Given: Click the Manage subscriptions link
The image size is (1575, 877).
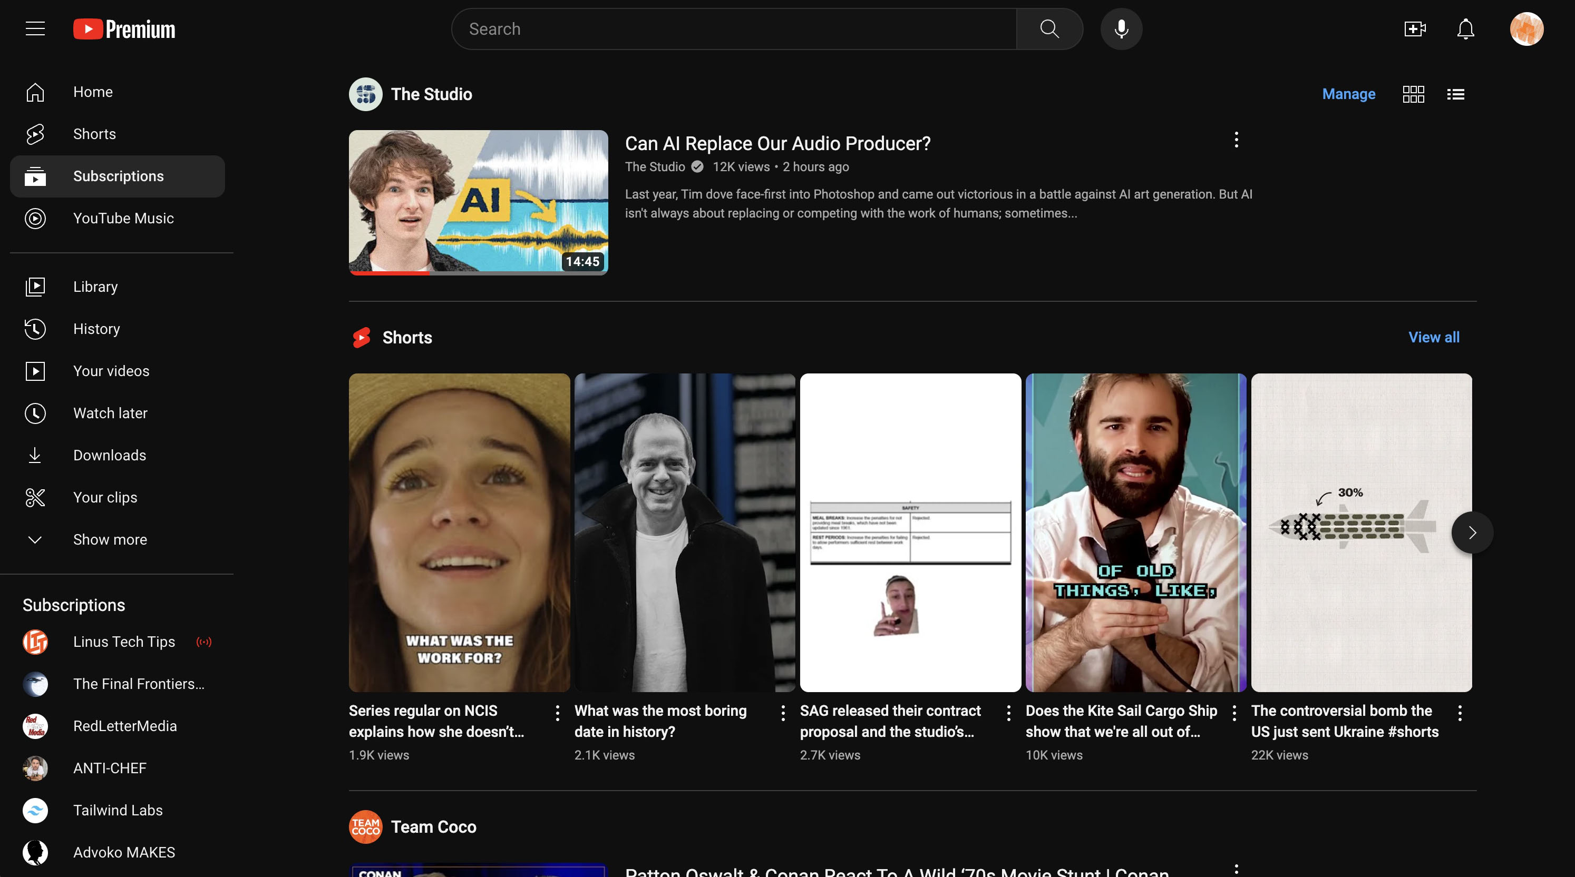Looking at the screenshot, I should click(x=1348, y=94).
